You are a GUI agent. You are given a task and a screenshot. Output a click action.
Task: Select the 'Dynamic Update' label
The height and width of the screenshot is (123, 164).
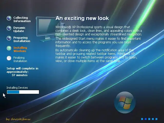(19, 29)
